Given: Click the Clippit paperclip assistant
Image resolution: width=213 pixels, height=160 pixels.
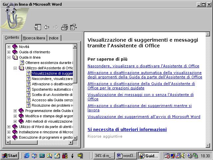Looking at the screenshot, I should point(12,16).
